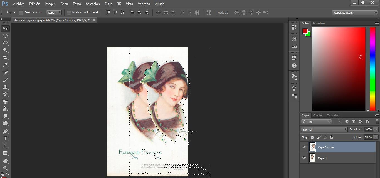Select the Paint Bucket tool

tap(5, 109)
